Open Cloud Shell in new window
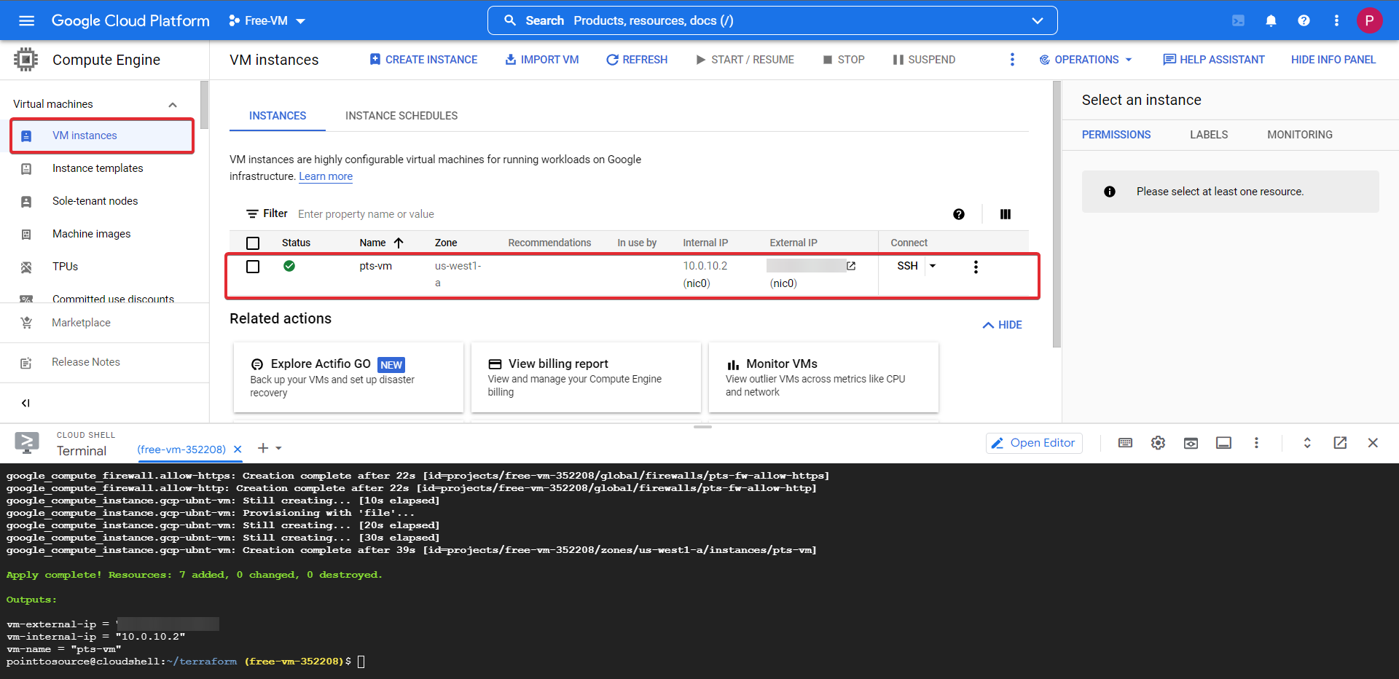1399x679 pixels. [x=1340, y=443]
